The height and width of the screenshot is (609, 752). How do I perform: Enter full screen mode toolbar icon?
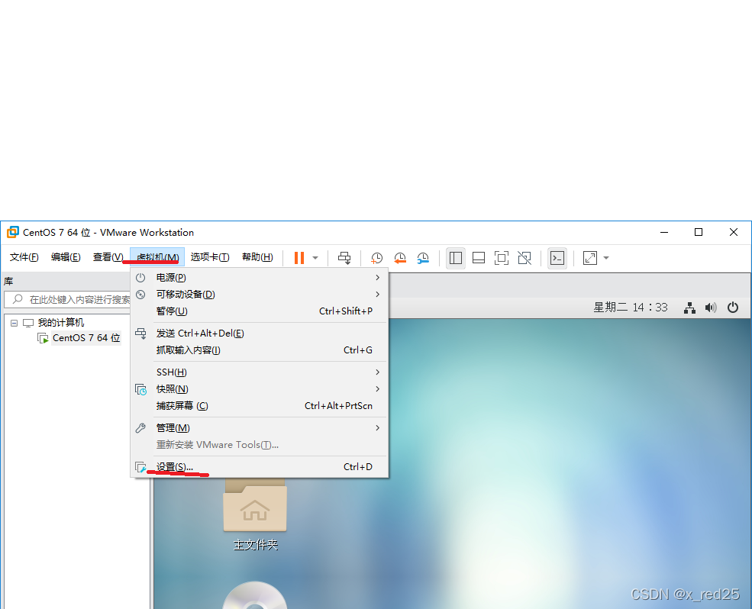point(502,258)
